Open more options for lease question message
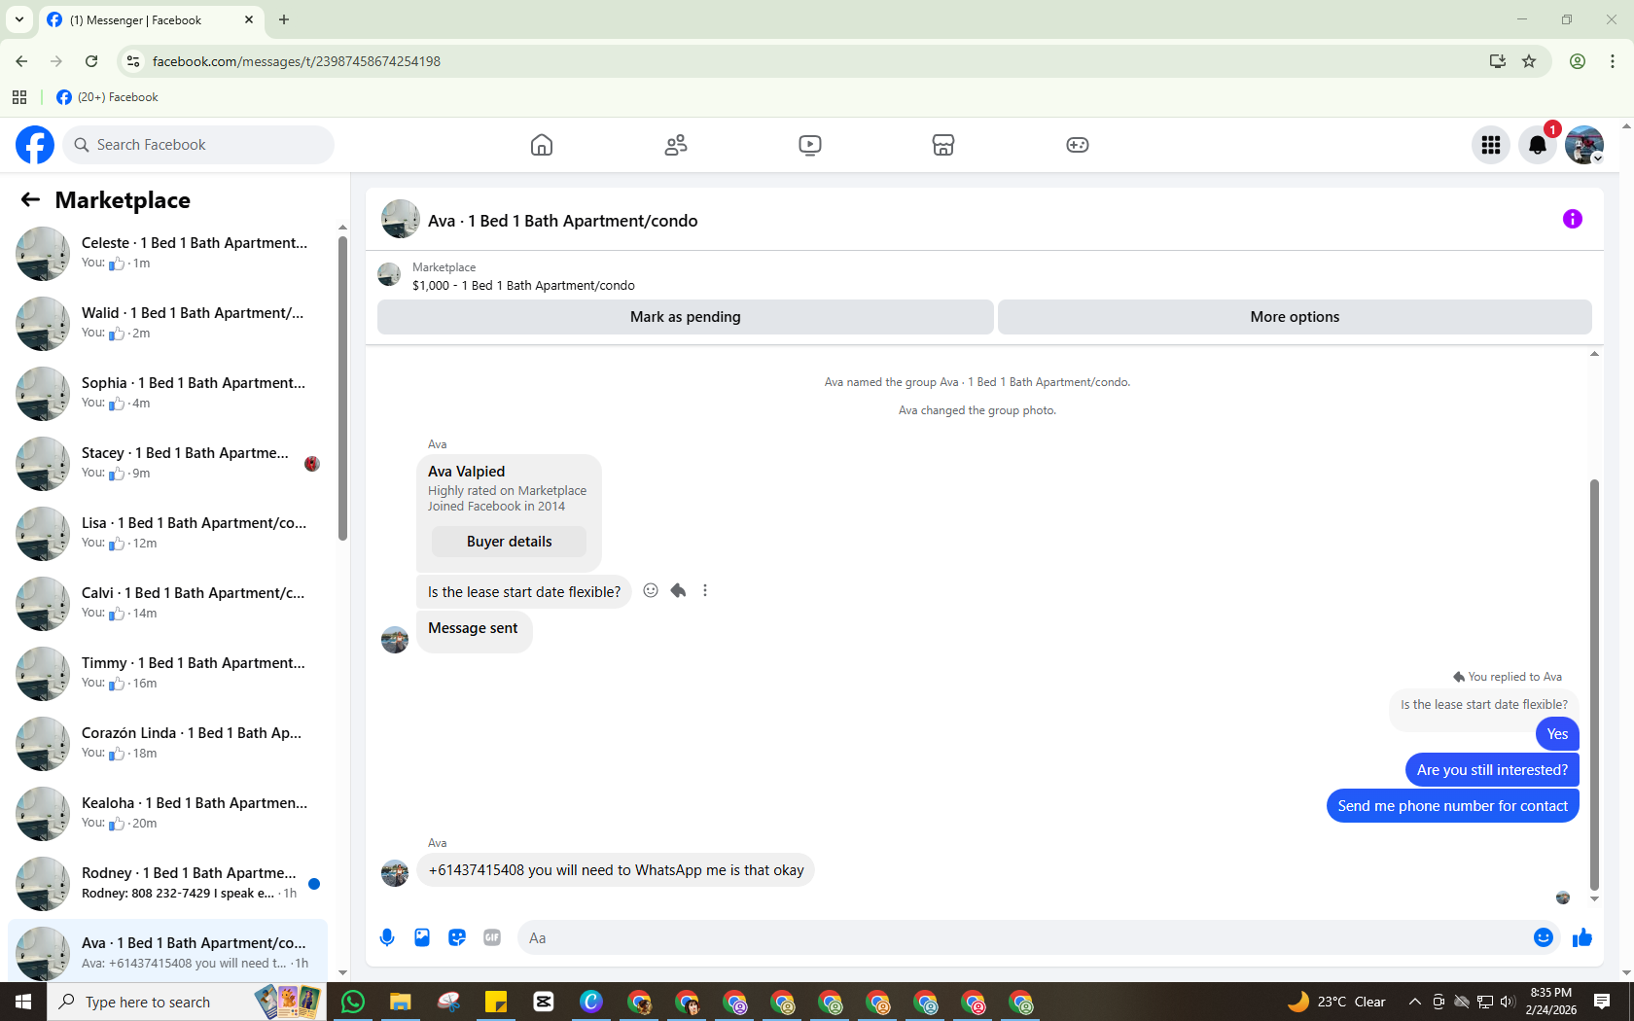The height and width of the screenshot is (1021, 1634). tap(705, 590)
